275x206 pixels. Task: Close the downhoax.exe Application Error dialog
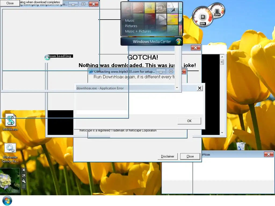[200, 88]
